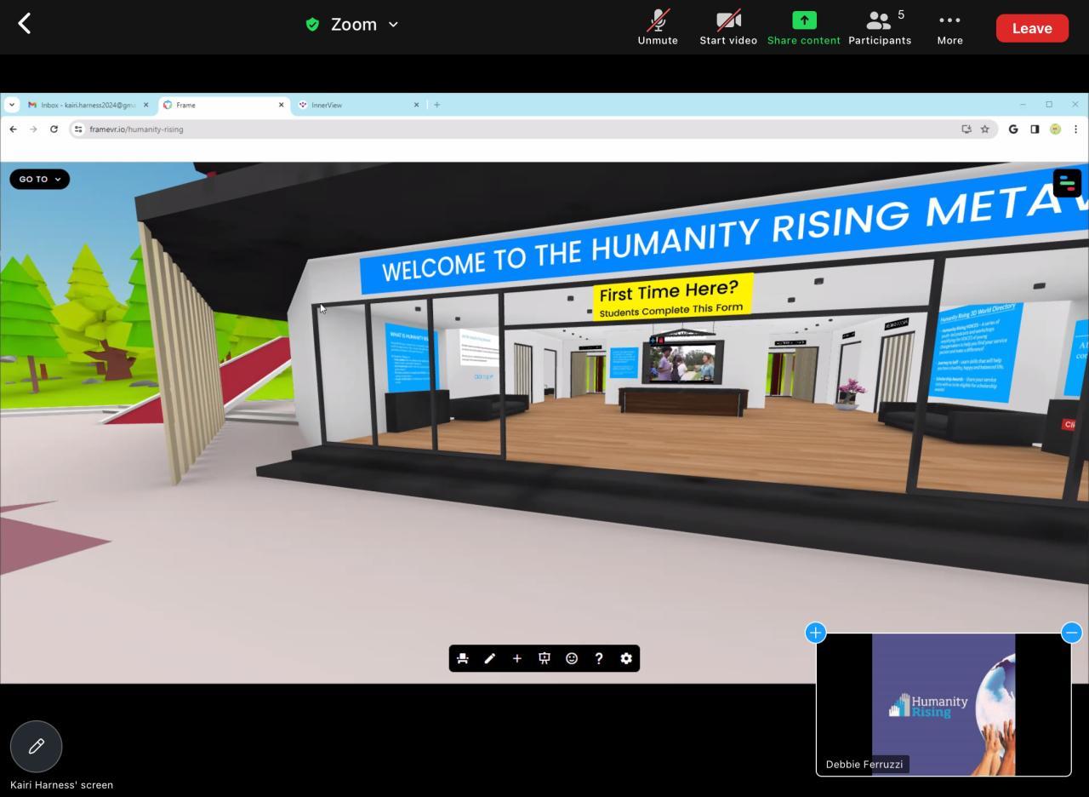Bookmark this page with the star icon
1089x797 pixels.
pyautogui.click(x=985, y=129)
